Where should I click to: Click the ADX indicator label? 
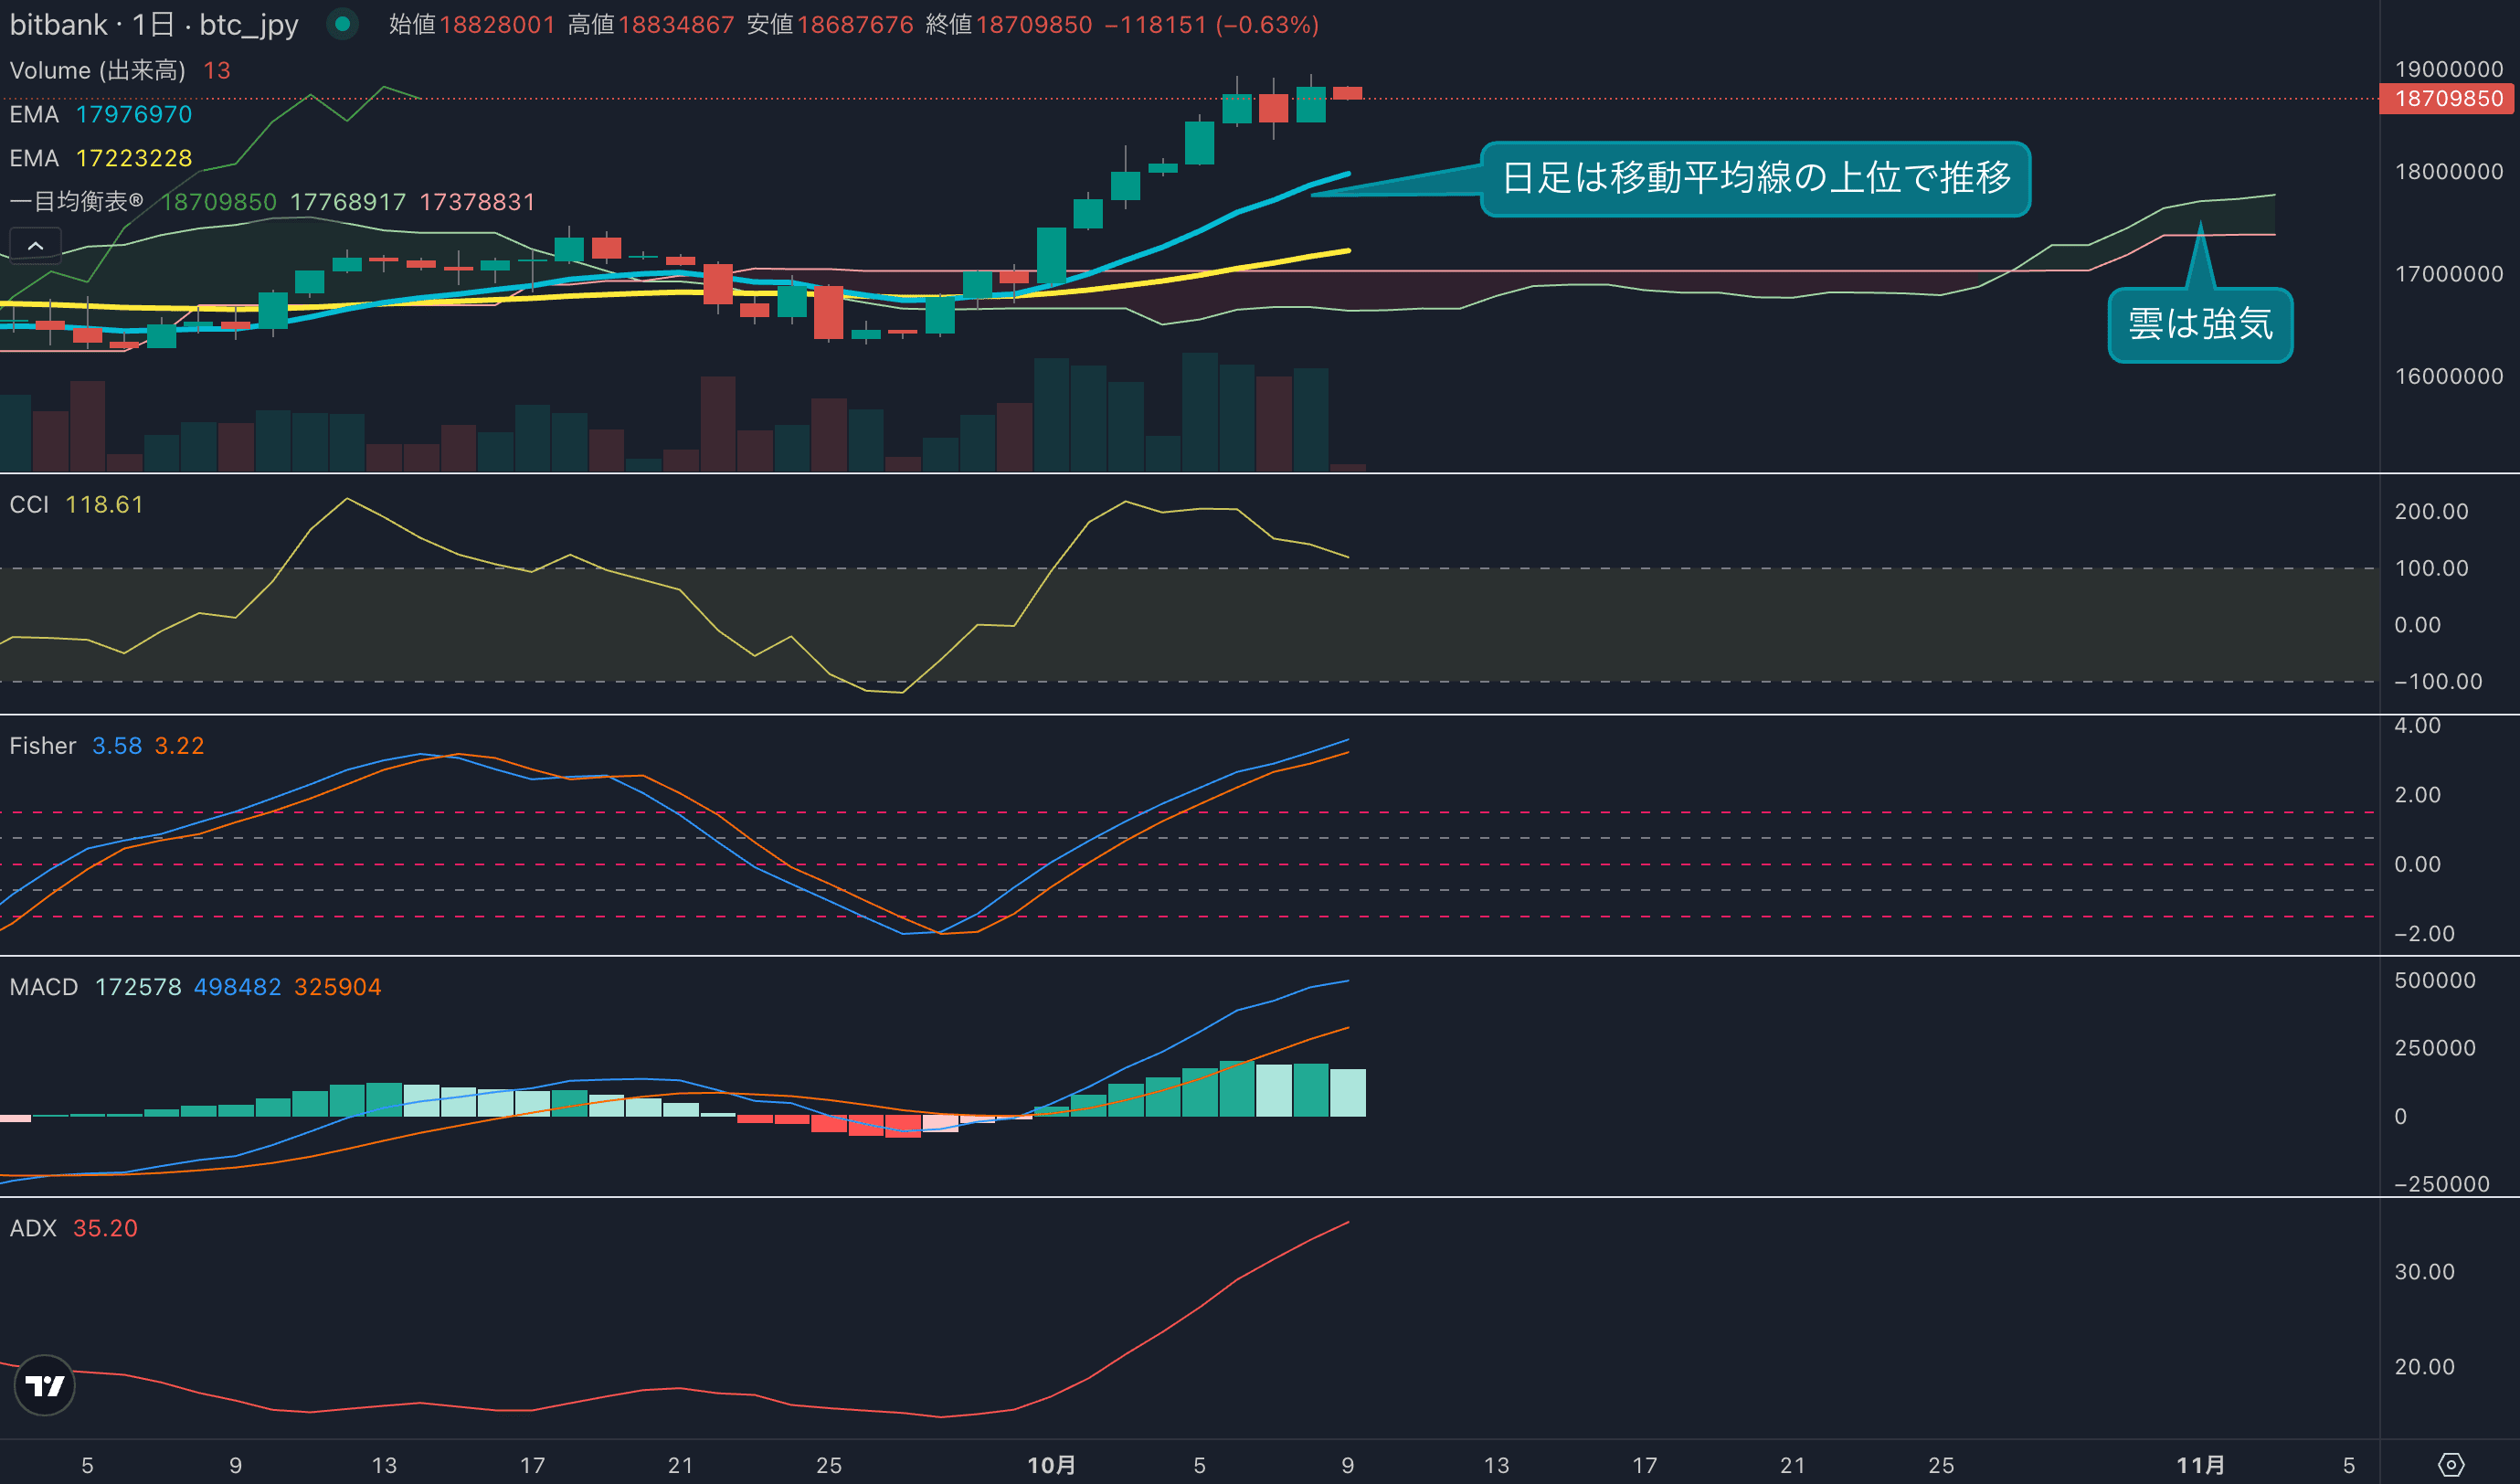point(33,1228)
